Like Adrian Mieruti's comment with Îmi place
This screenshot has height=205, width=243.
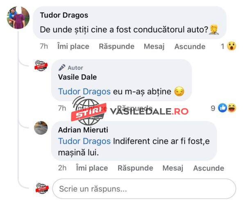click(x=92, y=168)
